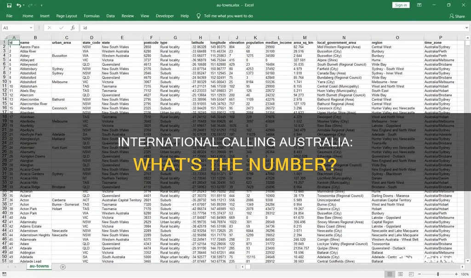Click the 'Western Australia - Wheat Belt' cell
This screenshot has height=278, width=471.
coord(397,239)
